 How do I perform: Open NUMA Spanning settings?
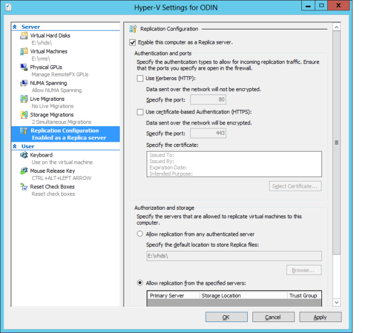tap(48, 83)
